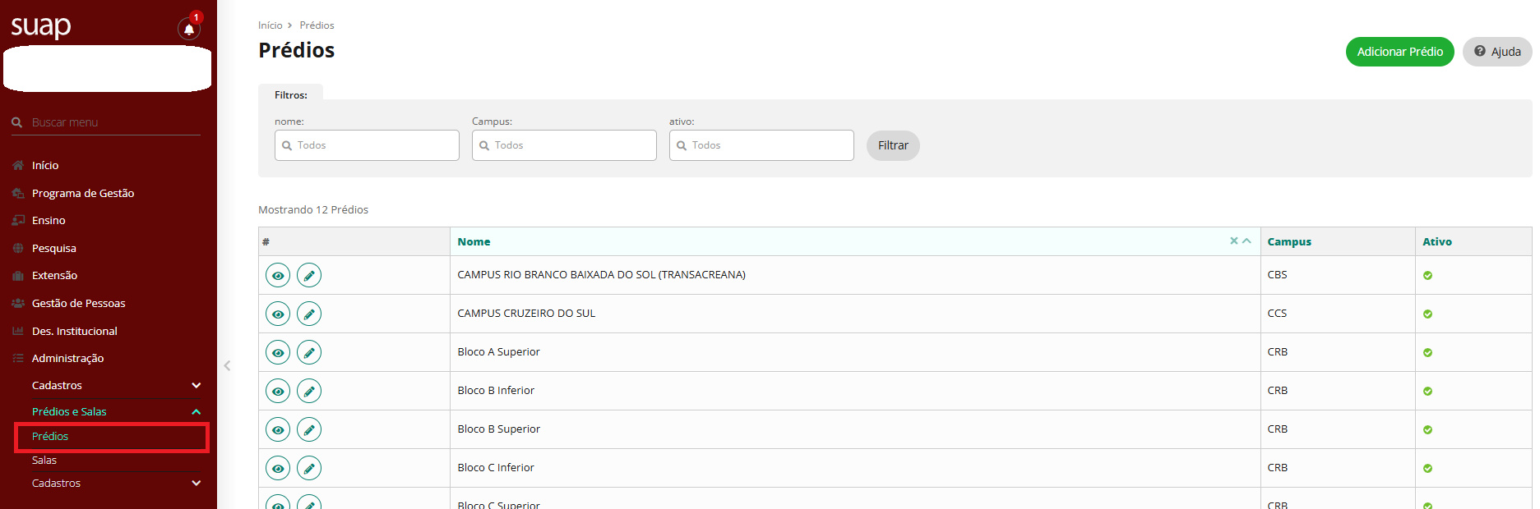Image resolution: width=1540 pixels, height=509 pixels.
Task: Click the Adicionar Prédio button
Action: point(1399,52)
